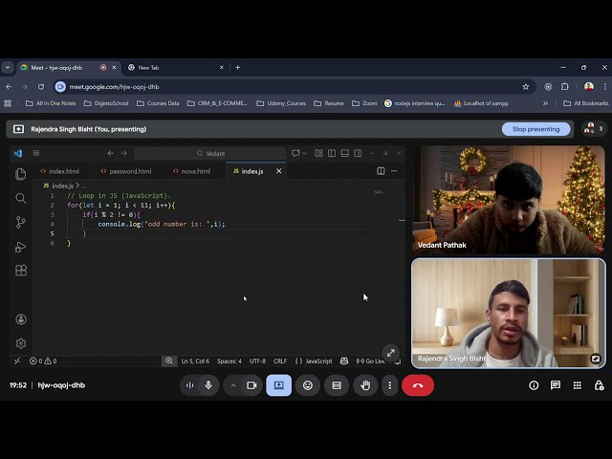Open the Extensions icon in the activity bar
Viewport: 612px width, 459px height.
21,271
